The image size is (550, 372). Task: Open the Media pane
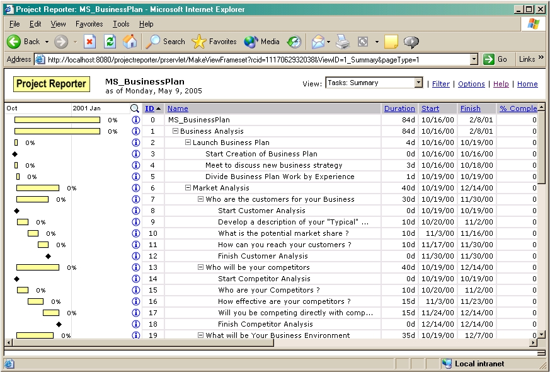coord(261,42)
